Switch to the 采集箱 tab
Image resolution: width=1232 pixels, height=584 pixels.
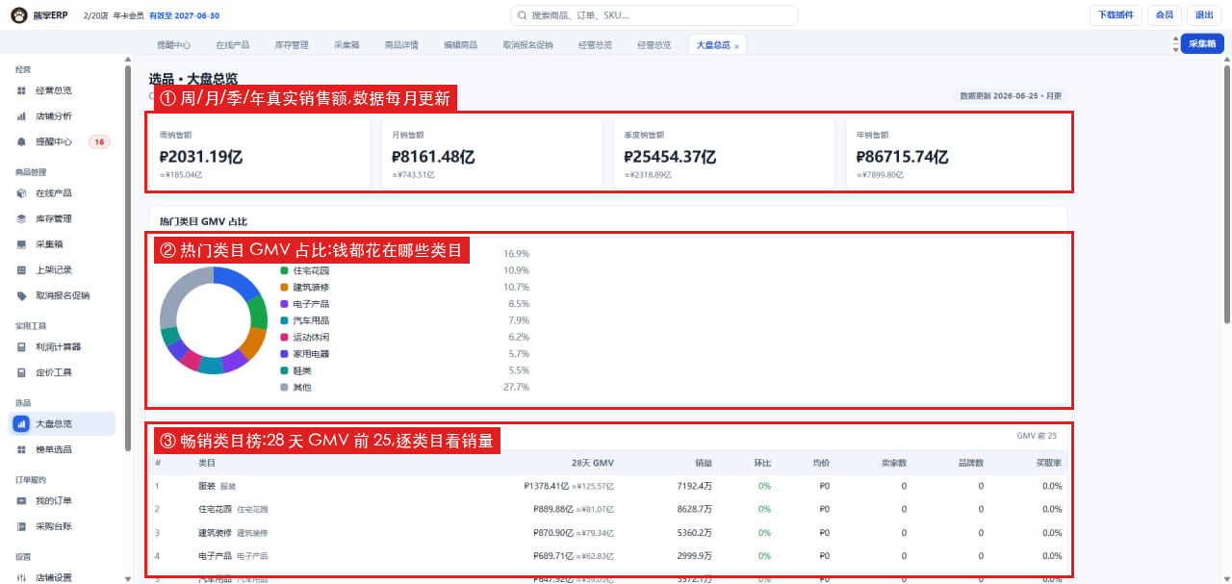coord(346,45)
